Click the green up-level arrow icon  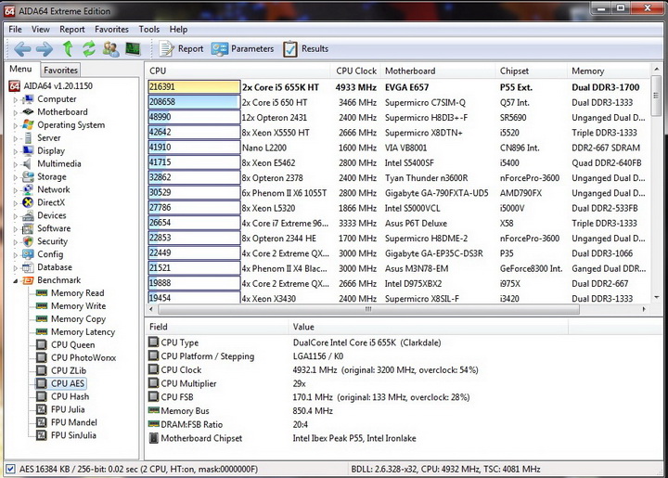click(68, 49)
